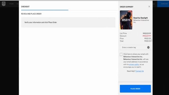Open the privacy policy link
Image resolution: width=169 pixels, height=95 pixels.
click(134, 64)
